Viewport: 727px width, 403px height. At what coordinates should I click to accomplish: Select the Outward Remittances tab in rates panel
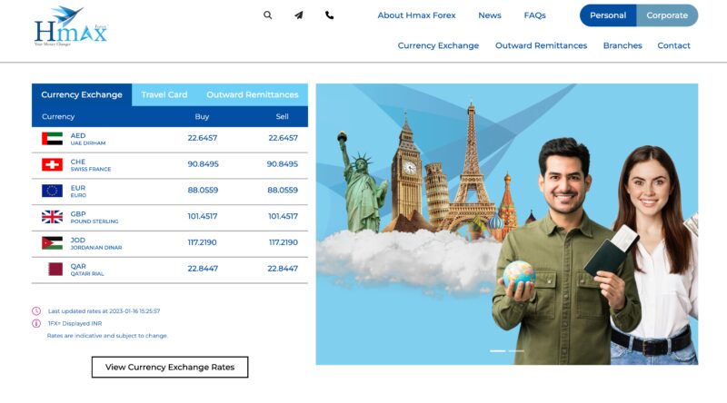[x=252, y=94]
